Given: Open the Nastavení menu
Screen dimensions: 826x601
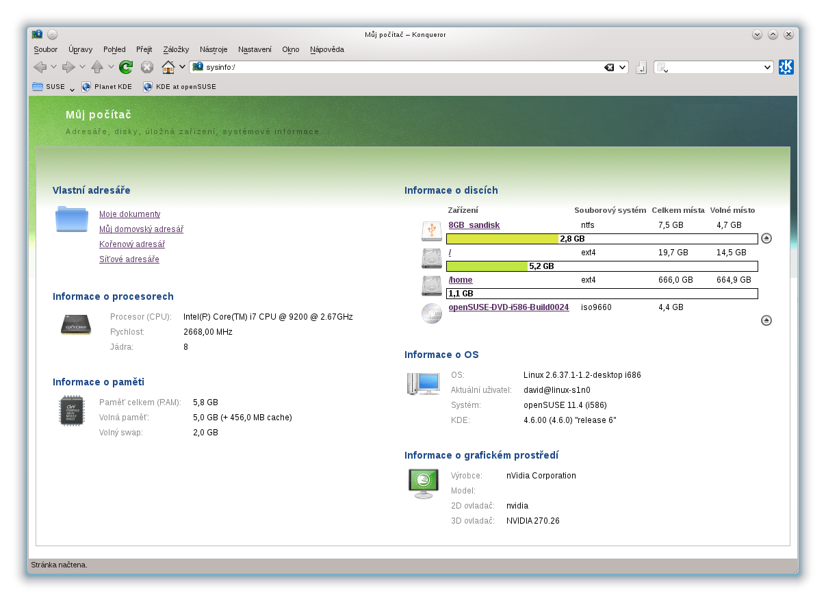Looking at the screenshot, I should [255, 49].
